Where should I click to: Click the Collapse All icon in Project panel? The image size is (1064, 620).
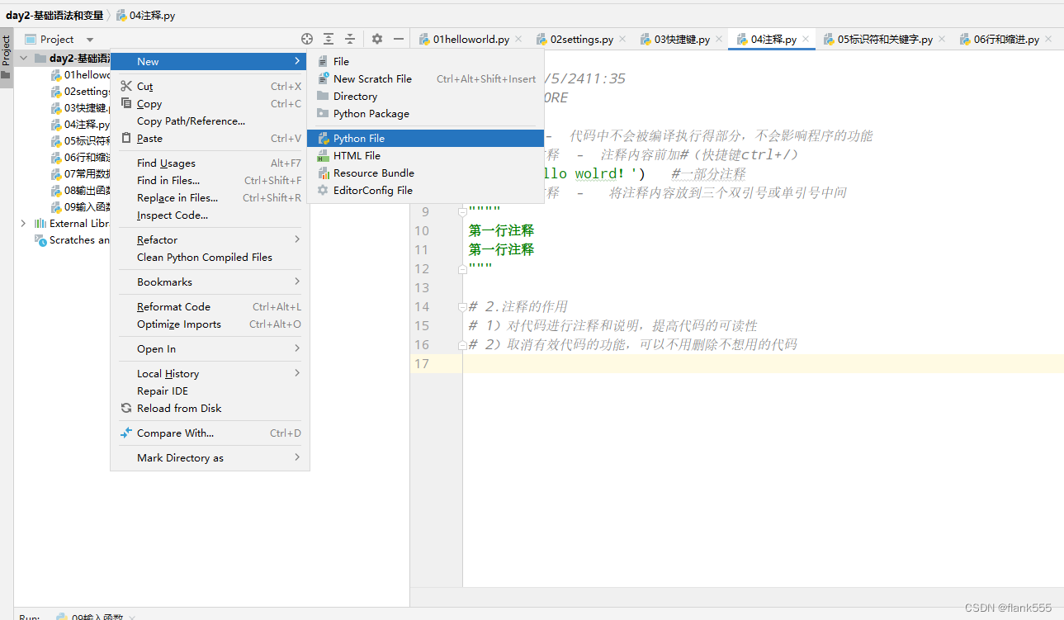(x=350, y=39)
